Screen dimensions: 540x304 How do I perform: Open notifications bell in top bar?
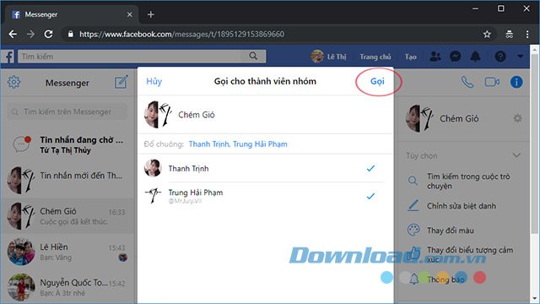click(x=476, y=57)
